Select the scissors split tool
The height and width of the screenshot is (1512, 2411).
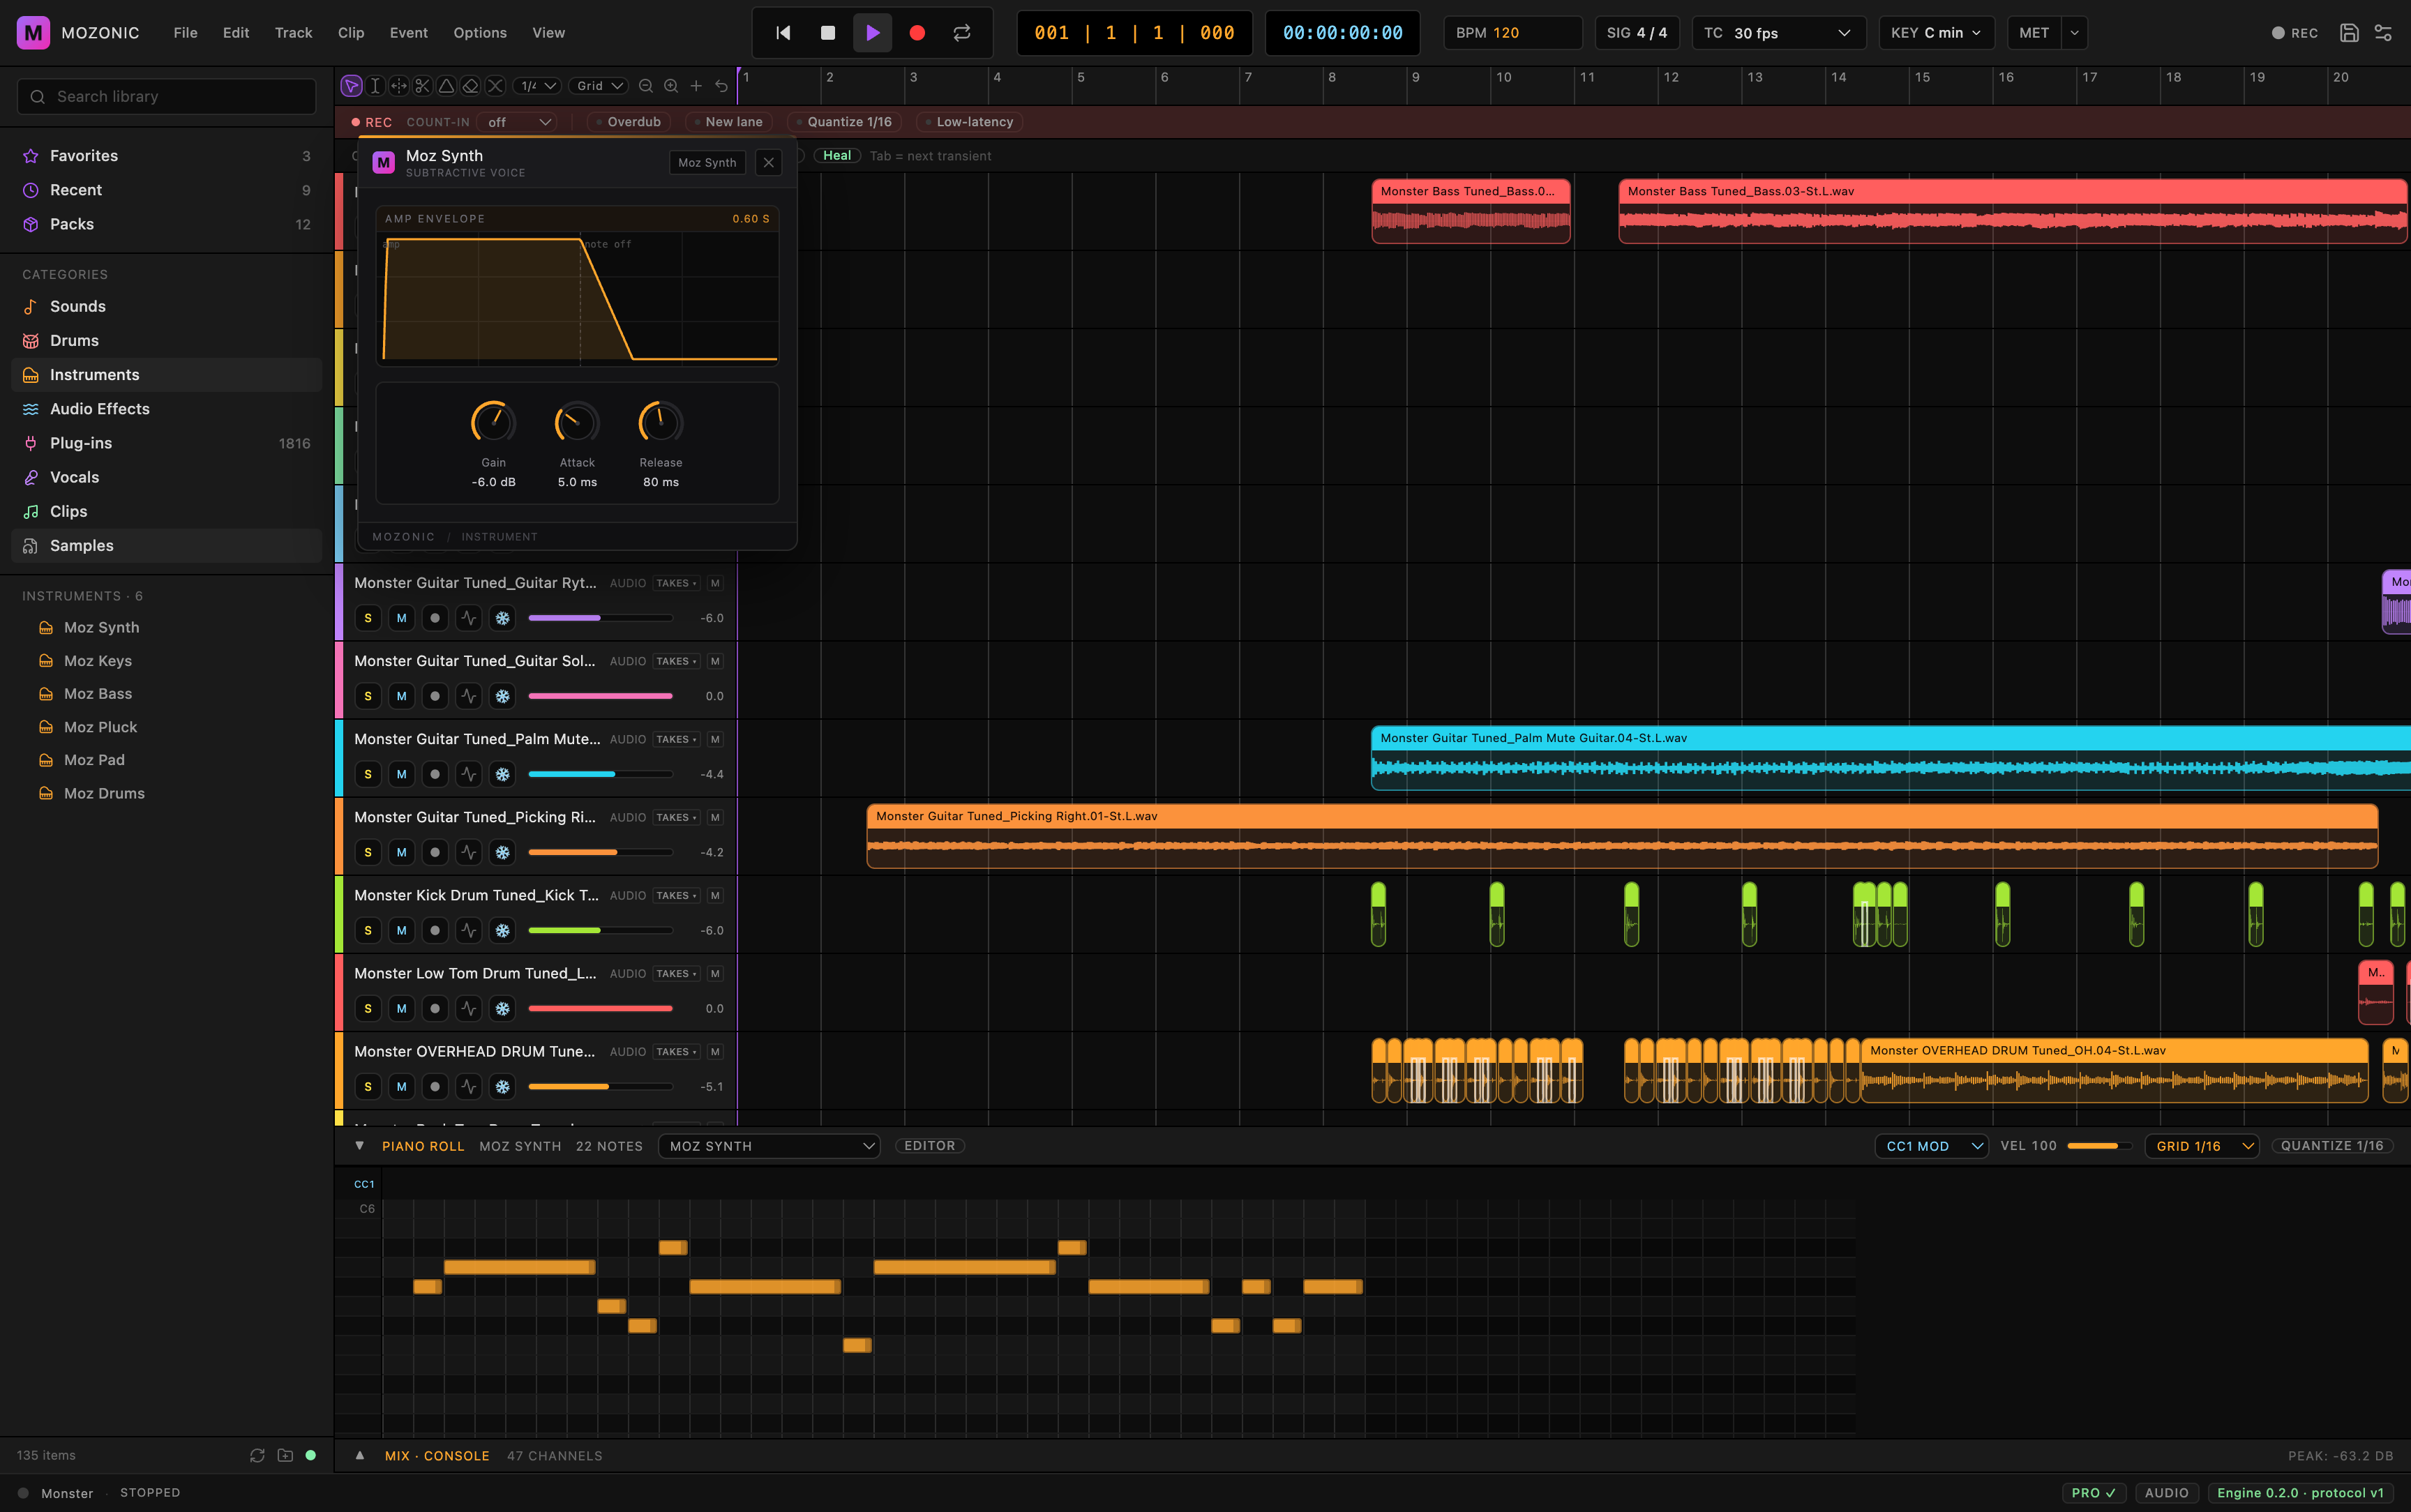(422, 86)
